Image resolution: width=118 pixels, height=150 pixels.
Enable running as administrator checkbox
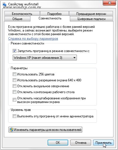point(14,116)
